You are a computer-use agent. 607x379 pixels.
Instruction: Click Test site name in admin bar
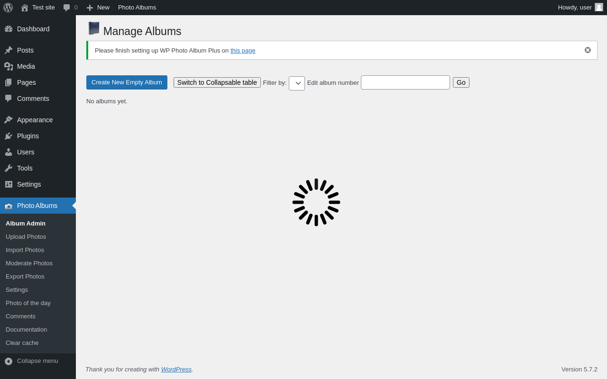point(44,8)
